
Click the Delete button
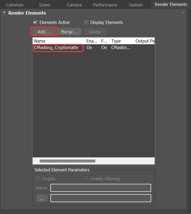coord(95,32)
